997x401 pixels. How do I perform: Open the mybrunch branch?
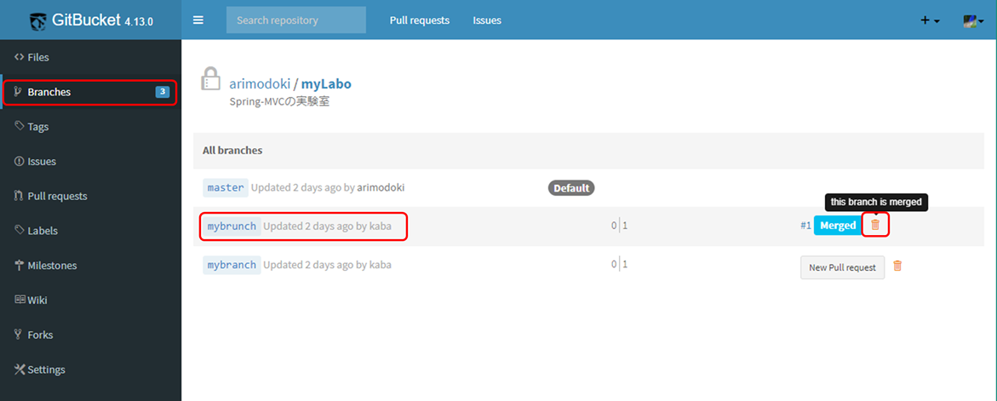pyautogui.click(x=232, y=226)
